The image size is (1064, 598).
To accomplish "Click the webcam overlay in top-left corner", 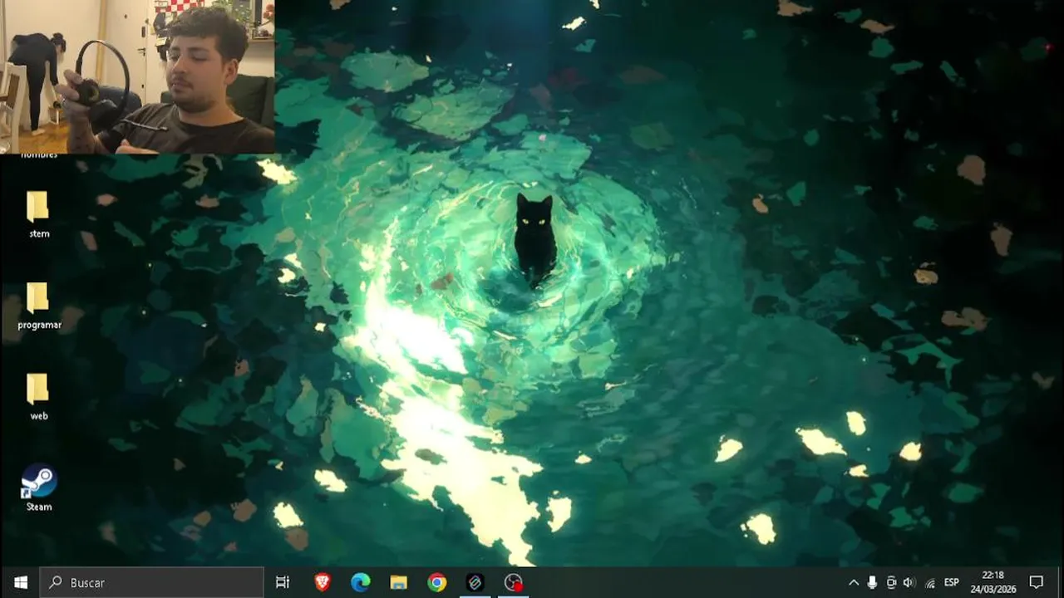I will click(x=137, y=76).
